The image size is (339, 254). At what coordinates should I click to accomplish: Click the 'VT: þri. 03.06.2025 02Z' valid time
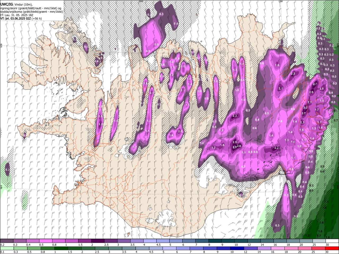coord(15,19)
